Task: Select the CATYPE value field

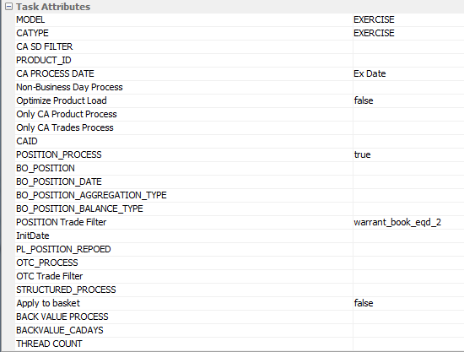Action: pyautogui.click(x=408, y=33)
